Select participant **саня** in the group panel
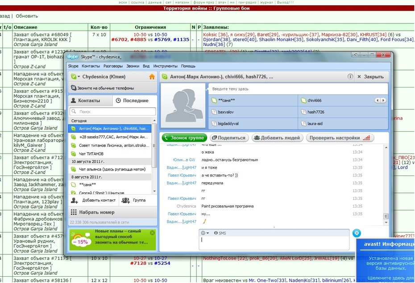This screenshot has height=283, width=415. (253, 100)
